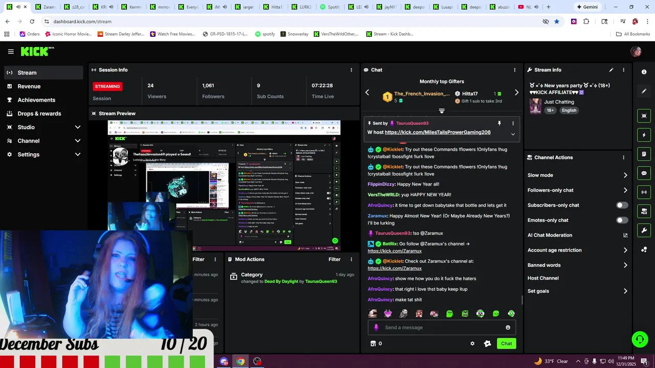Image resolution: width=655 pixels, height=368 pixels.
Task: Open a new browser tab
Action: 549,7
